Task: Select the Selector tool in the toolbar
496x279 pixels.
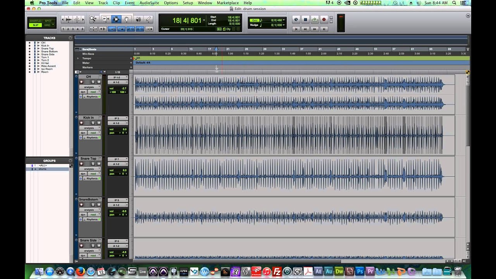Action: [x=116, y=19]
